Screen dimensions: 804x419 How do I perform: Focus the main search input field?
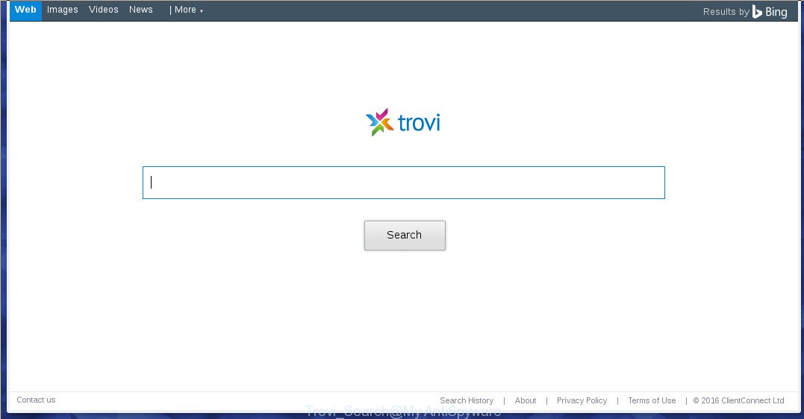pos(404,183)
